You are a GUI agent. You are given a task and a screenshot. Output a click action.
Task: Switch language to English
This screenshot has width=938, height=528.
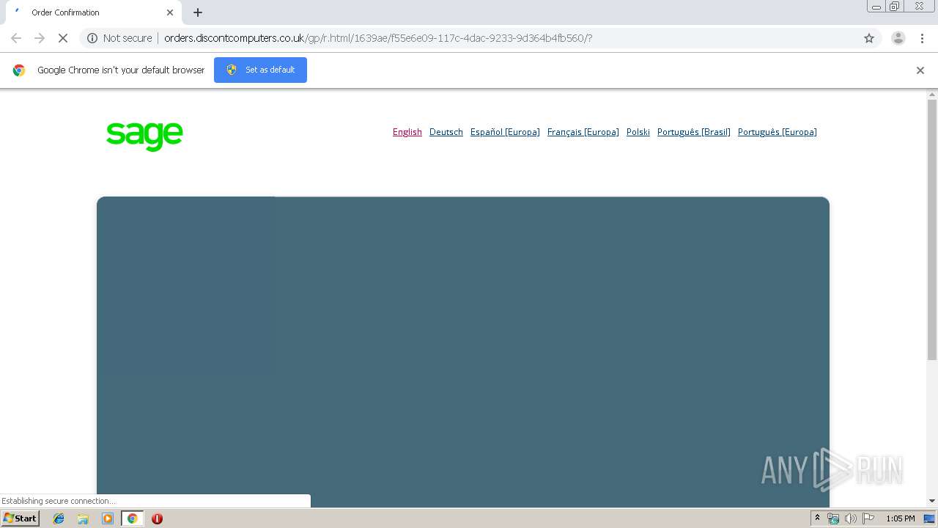pos(407,132)
